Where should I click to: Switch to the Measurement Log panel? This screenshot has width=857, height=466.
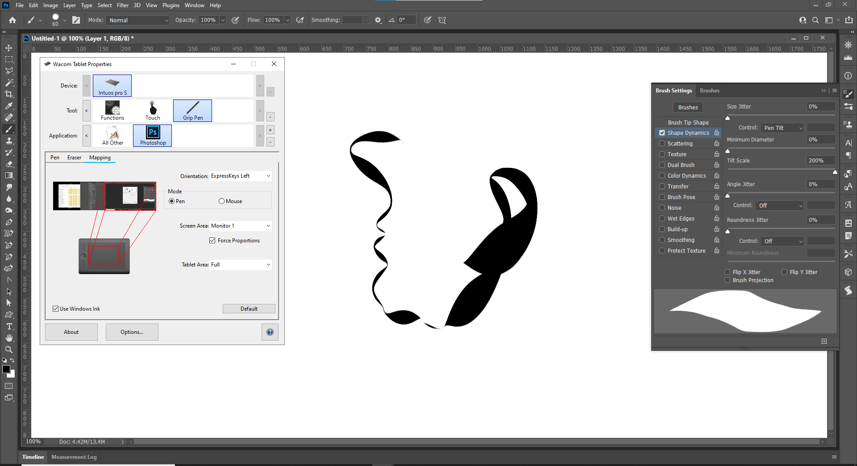pos(74,457)
